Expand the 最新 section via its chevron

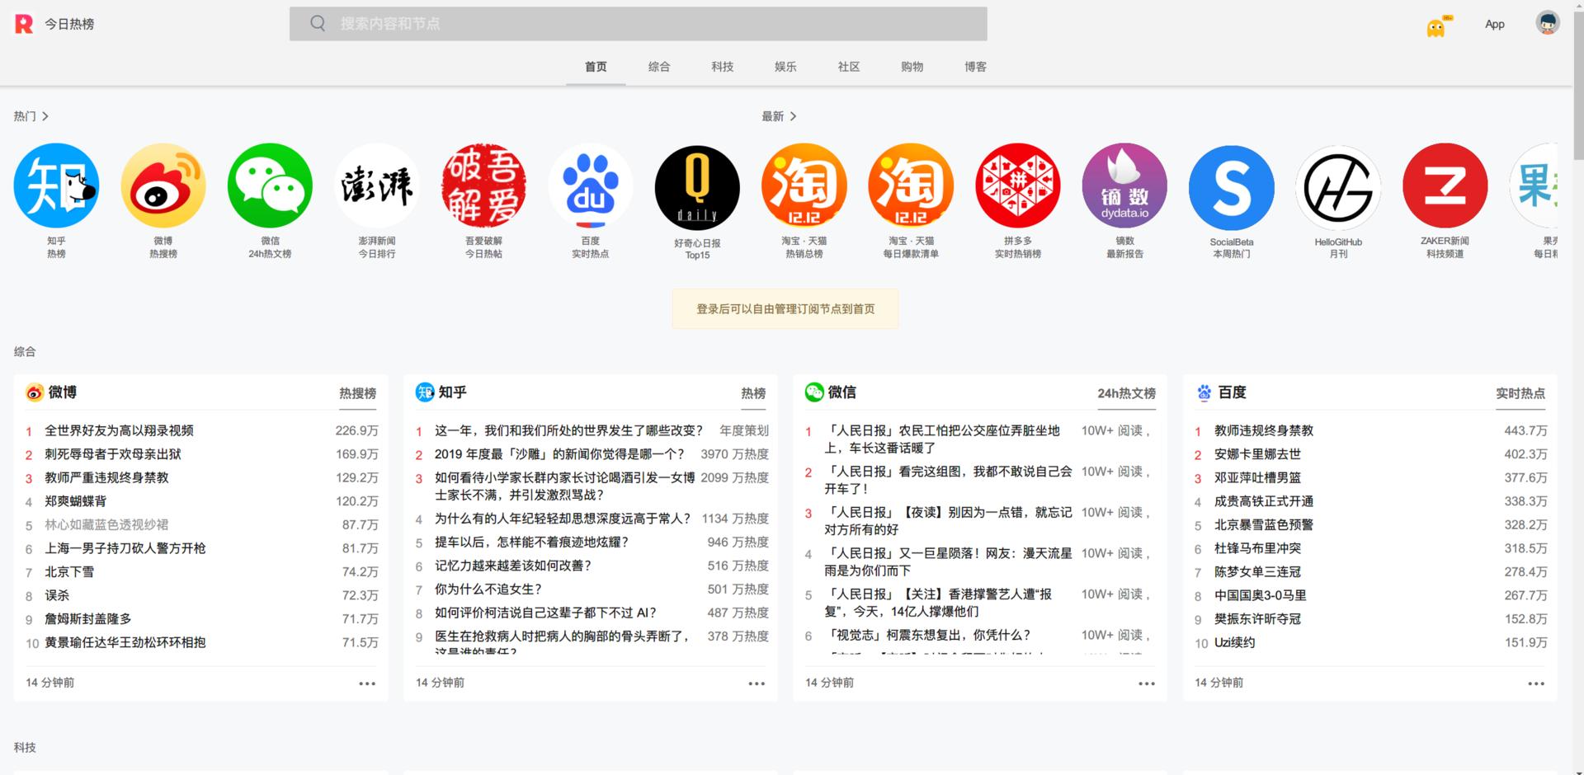pyautogui.click(x=794, y=116)
